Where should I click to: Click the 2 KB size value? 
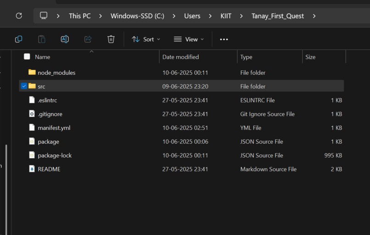pos(336,169)
